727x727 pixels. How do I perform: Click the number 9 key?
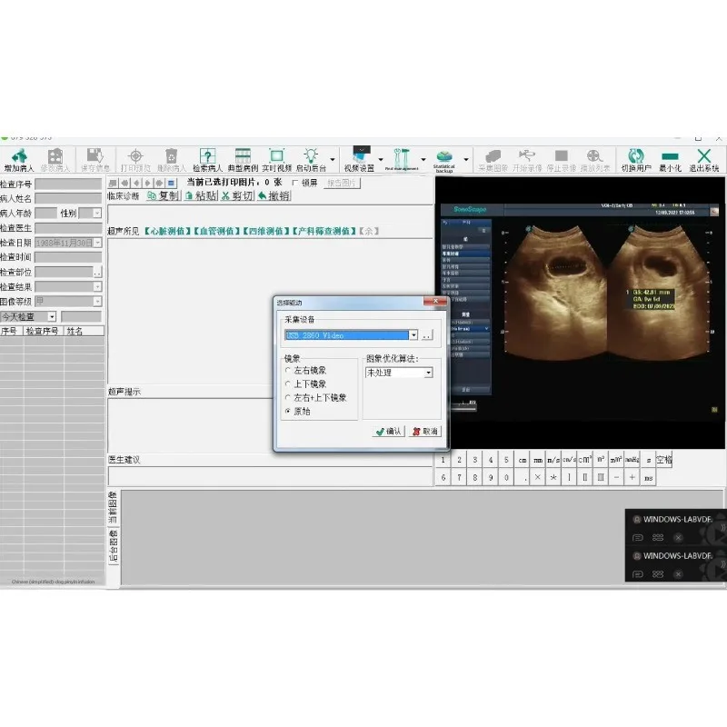pyautogui.click(x=491, y=477)
